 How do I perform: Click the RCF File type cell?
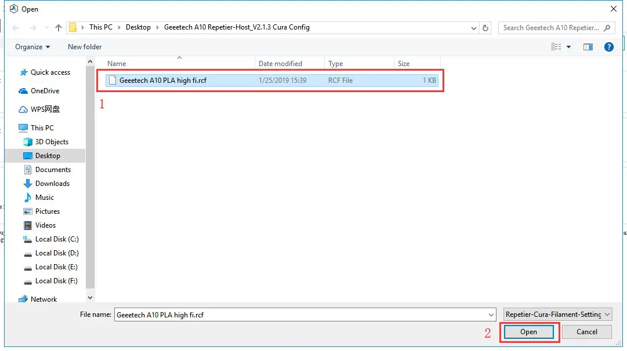tap(340, 81)
